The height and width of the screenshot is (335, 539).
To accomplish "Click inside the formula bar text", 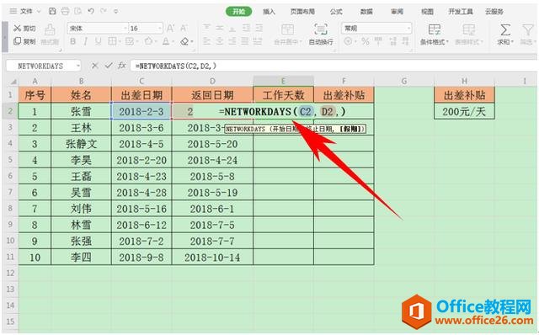I will (x=176, y=66).
